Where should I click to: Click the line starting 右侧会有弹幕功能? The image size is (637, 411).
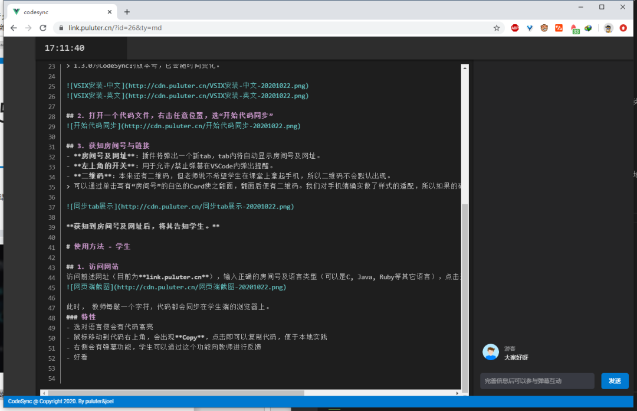pyautogui.click(x=164, y=347)
